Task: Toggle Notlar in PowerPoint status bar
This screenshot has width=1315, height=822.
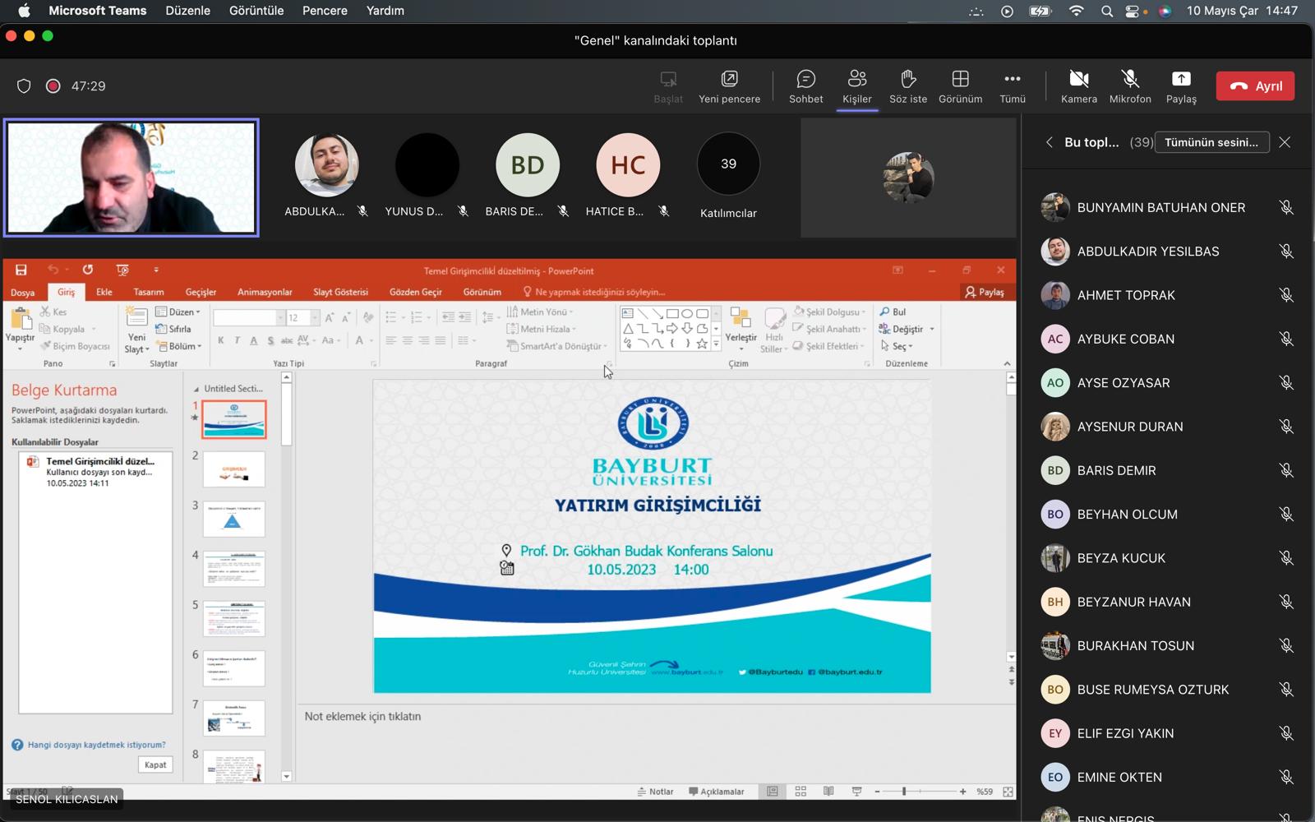Action: 655,792
